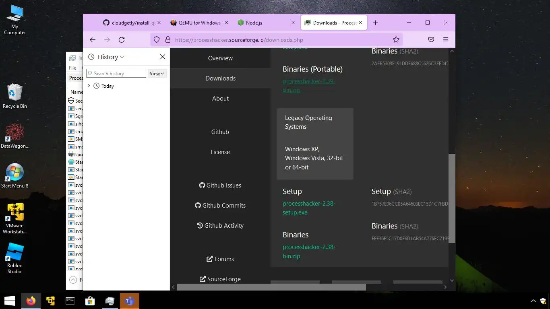Close the Node.js tab
This screenshot has height=309, width=550.
[293, 23]
